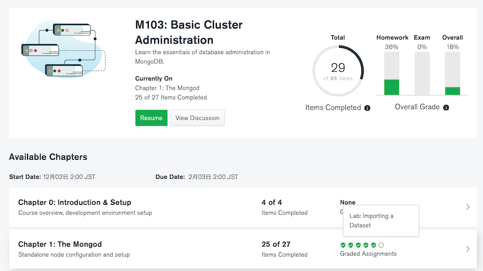Click 'Standalone node configuration and setup' text
The image size is (483, 271).
[x=74, y=255]
